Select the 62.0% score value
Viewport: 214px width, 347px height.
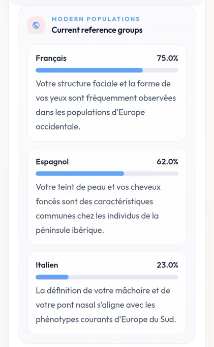pyautogui.click(x=168, y=162)
